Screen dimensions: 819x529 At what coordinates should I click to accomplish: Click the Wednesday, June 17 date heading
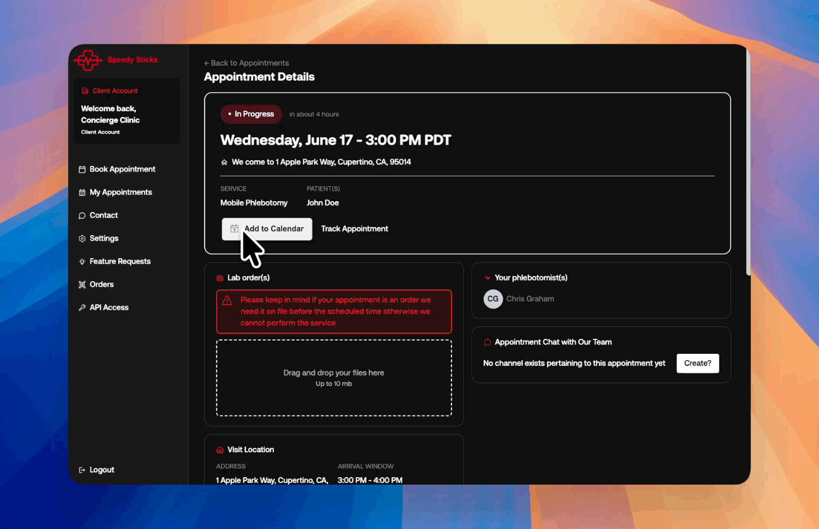[x=336, y=141]
